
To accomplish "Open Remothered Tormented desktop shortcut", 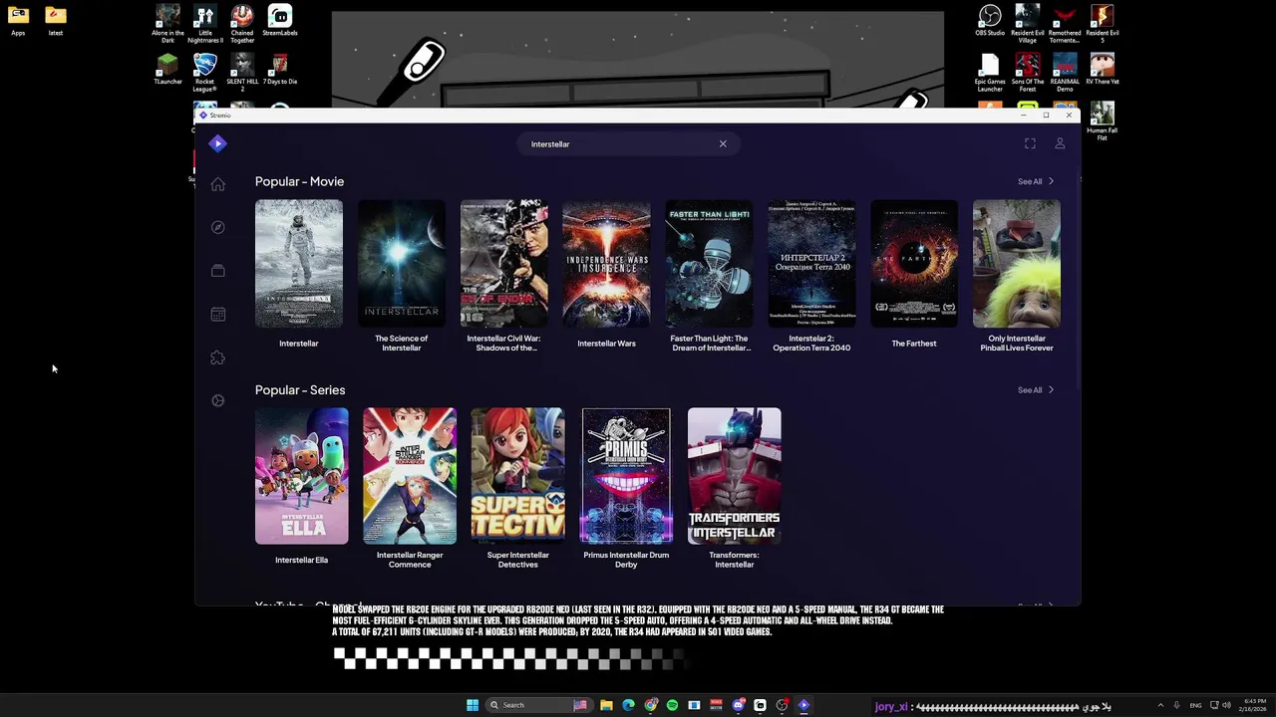I will click(x=1065, y=24).
